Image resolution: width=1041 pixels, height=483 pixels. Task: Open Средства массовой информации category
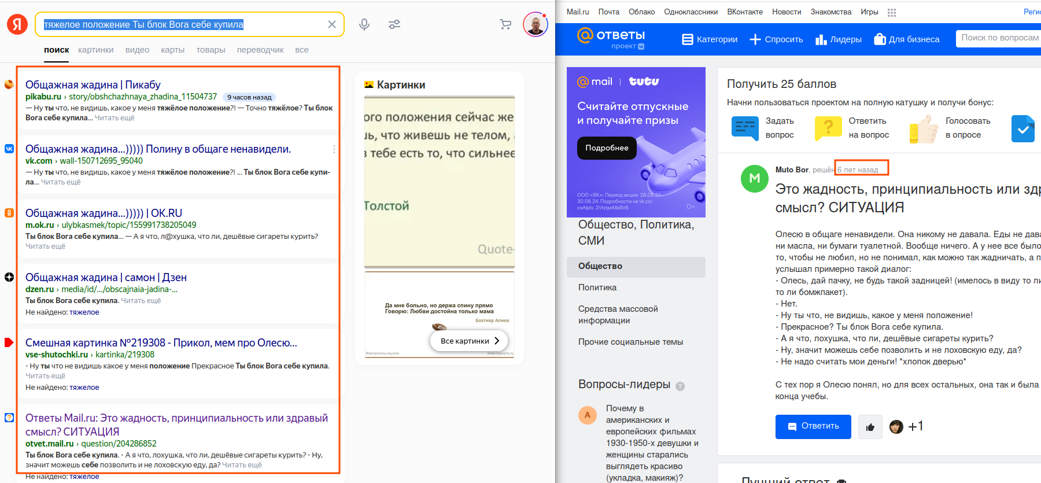tap(618, 315)
